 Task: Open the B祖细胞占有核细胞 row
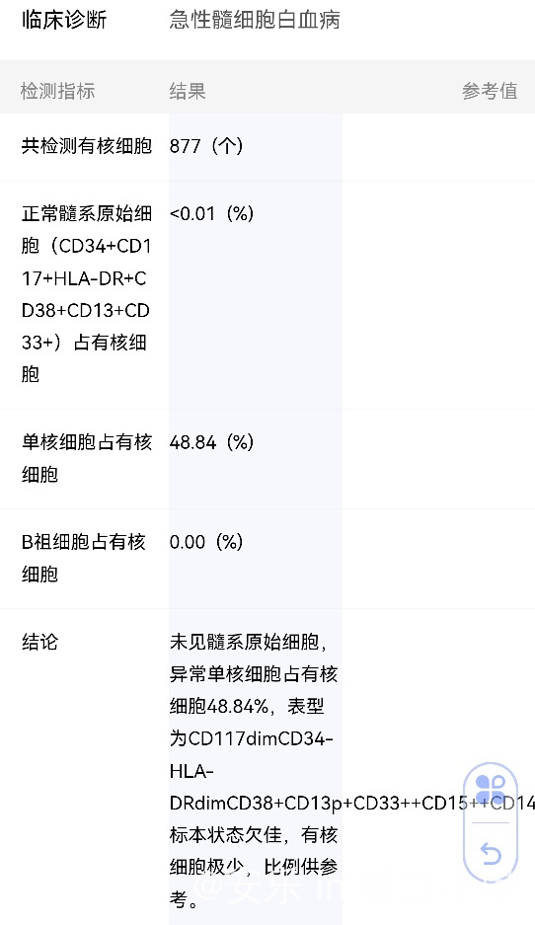tap(267, 559)
